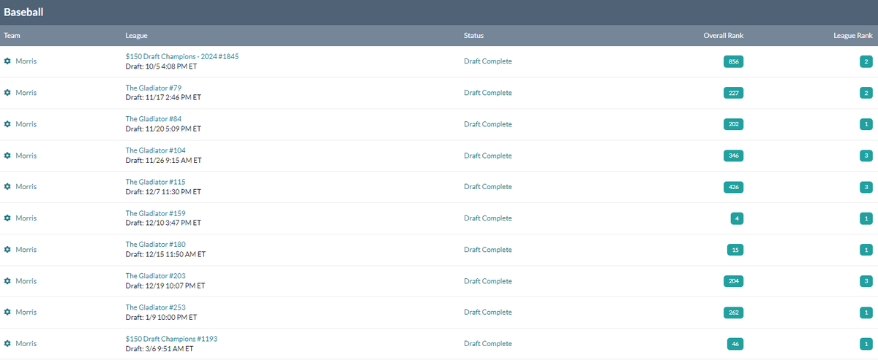Open Draft Complete status for The Gladiator #180

(x=488, y=250)
